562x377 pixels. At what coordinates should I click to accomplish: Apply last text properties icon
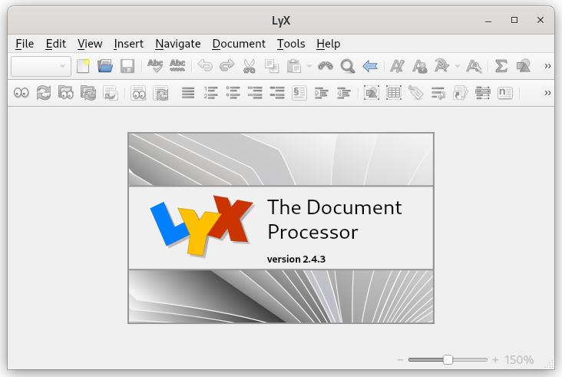click(x=441, y=66)
